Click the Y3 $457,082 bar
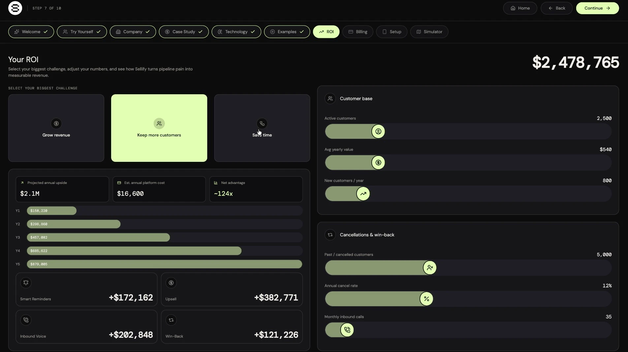 pyautogui.click(x=98, y=237)
